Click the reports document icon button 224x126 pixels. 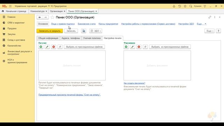84,31
